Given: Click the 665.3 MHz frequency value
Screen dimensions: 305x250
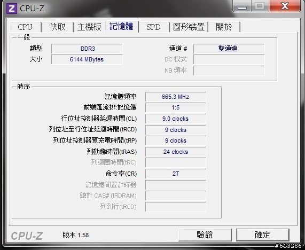Looking at the screenshot, I should click(175, 97).
